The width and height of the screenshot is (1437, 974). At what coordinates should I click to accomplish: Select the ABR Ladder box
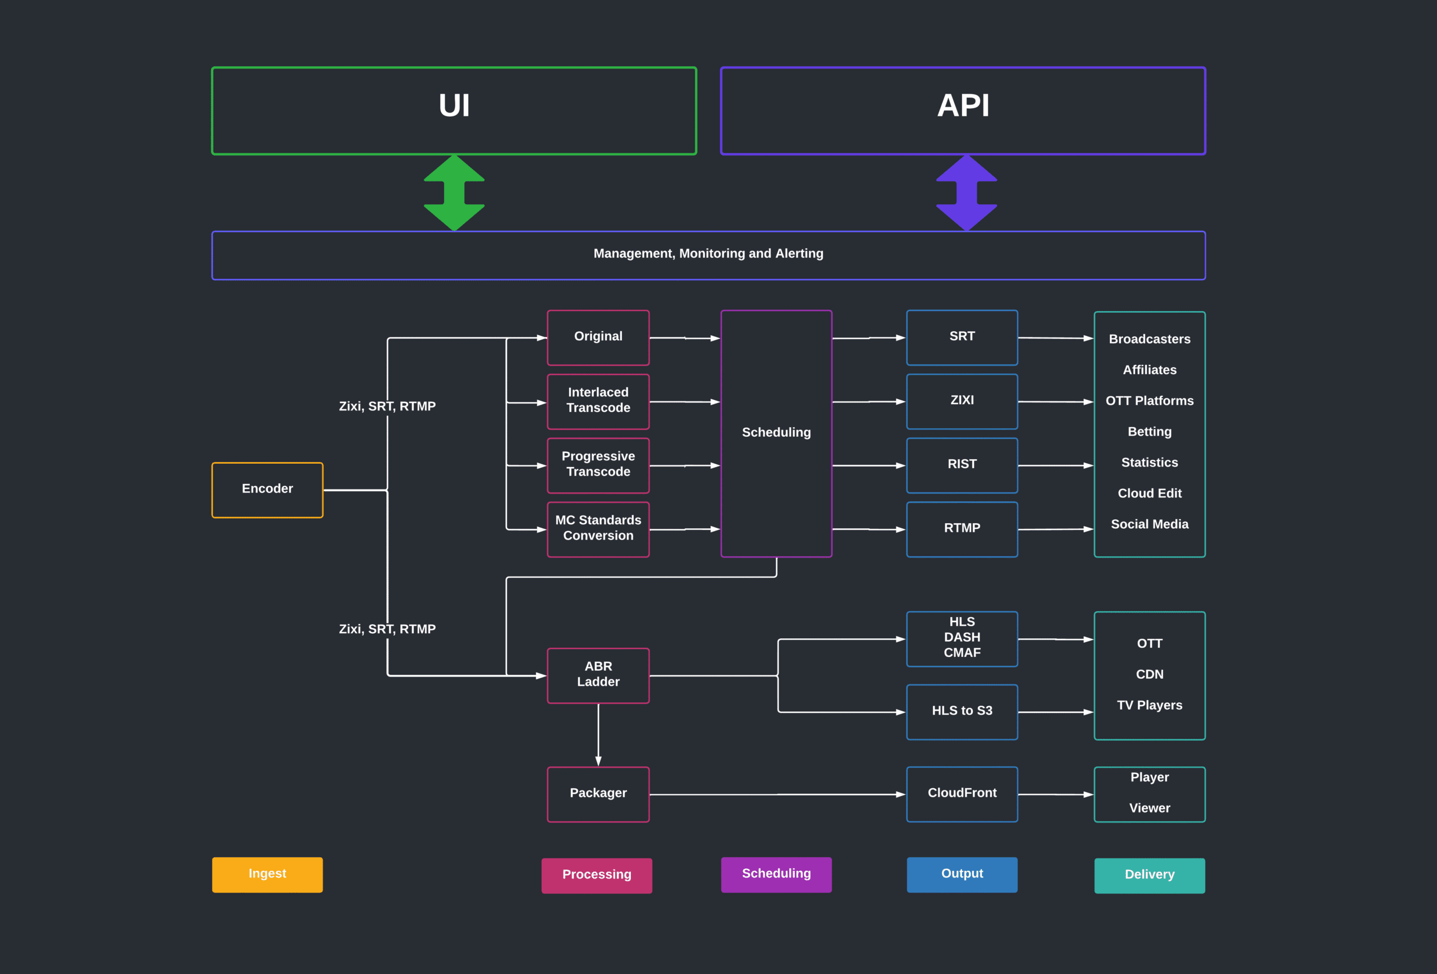click(598, 675)
